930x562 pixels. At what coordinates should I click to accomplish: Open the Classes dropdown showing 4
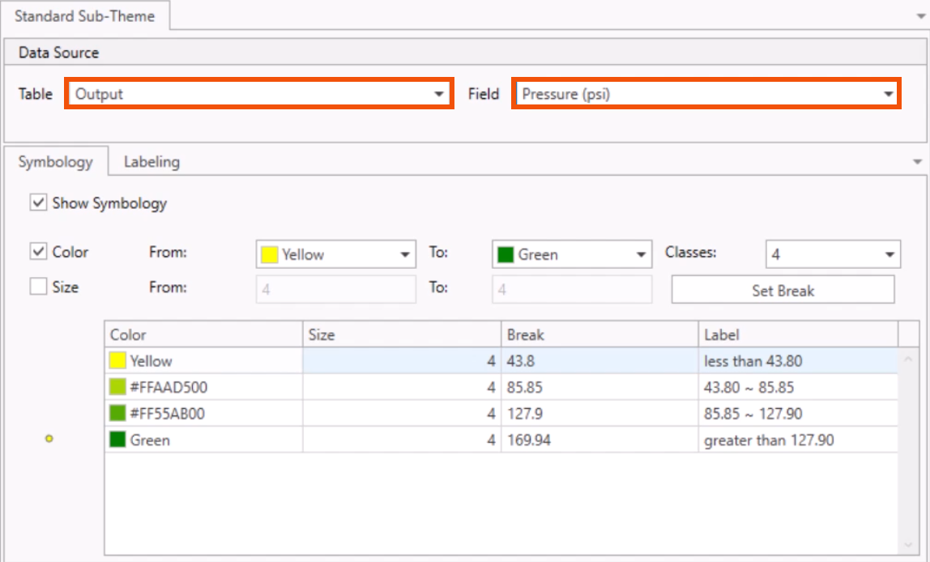(x=832, y=254)
